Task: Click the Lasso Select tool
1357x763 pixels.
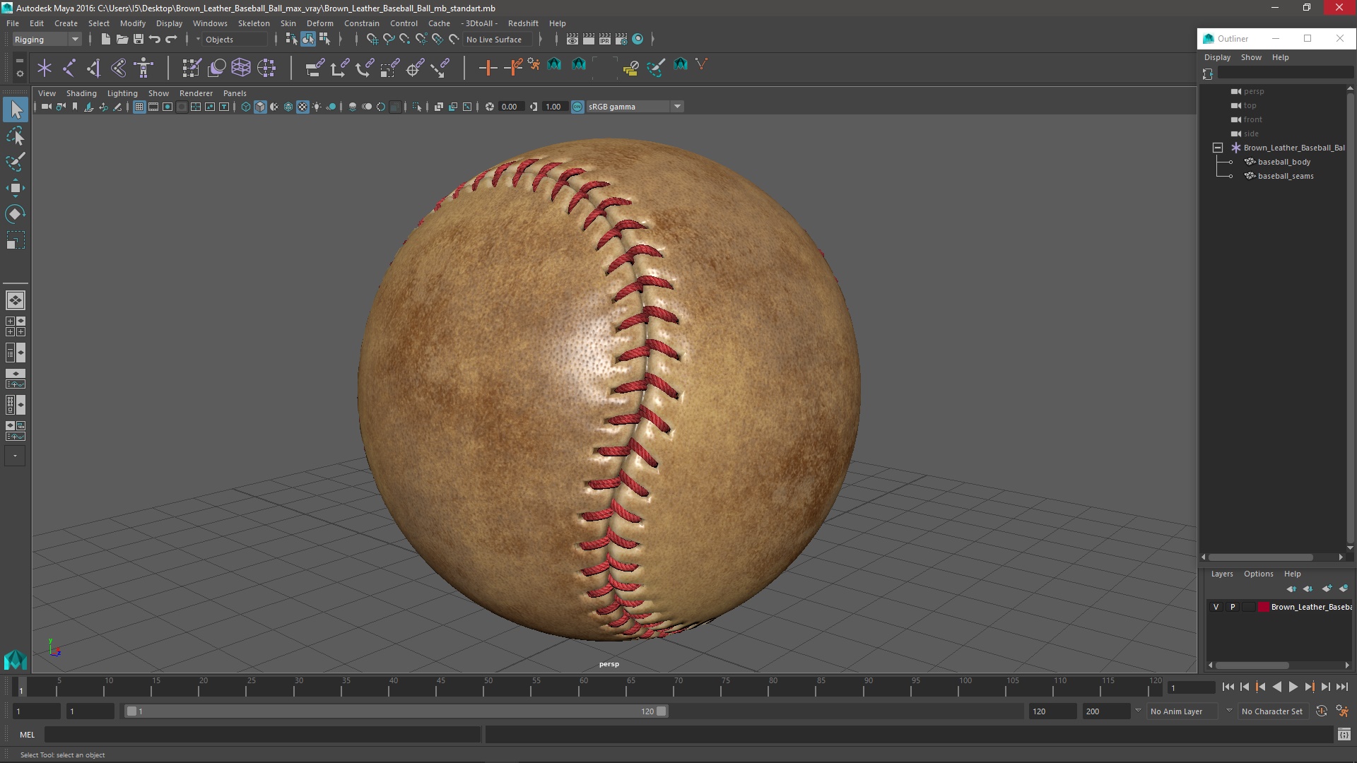Action: pos(15,136)
